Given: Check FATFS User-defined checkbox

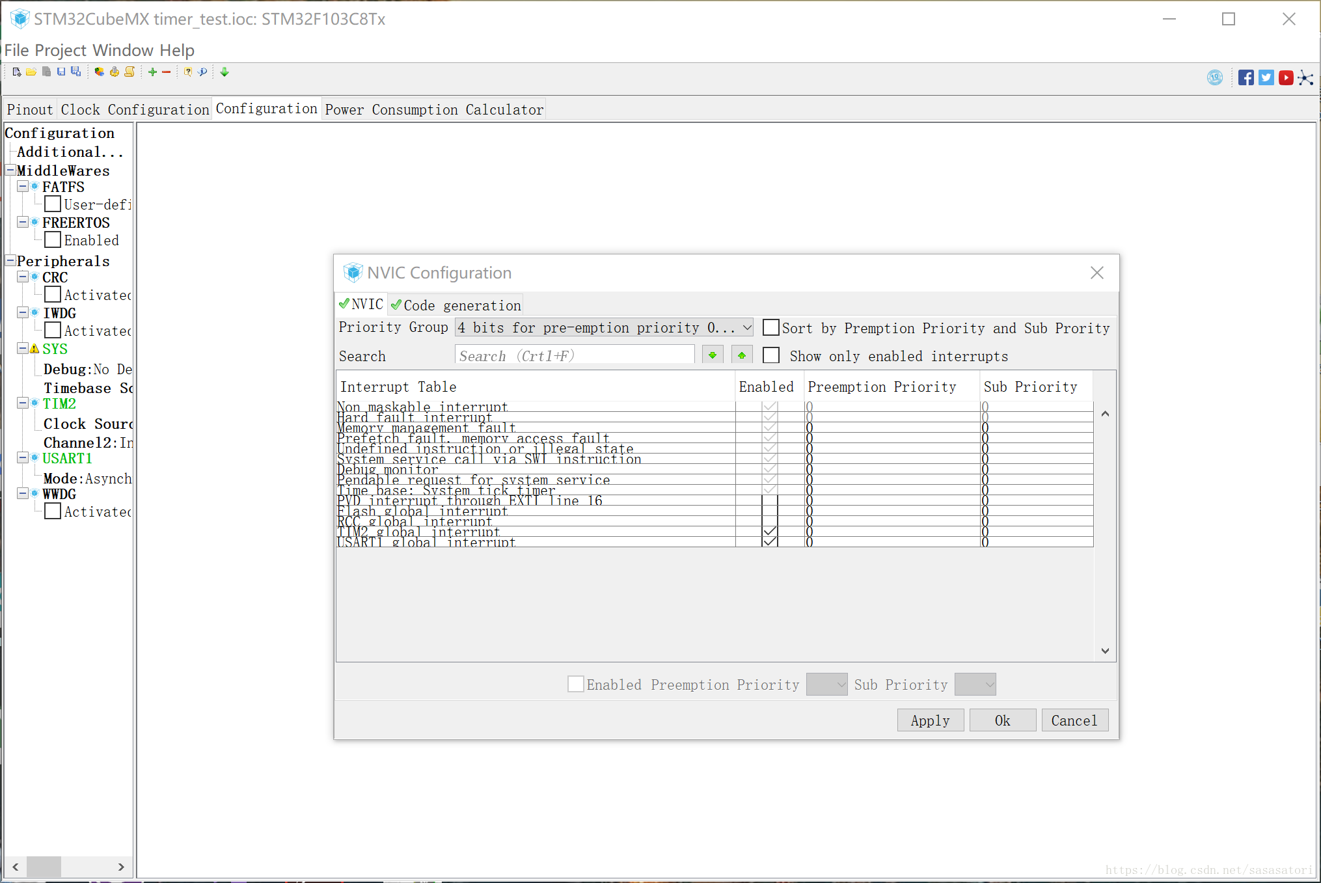Looking at the screenshot, I should 53,204.
